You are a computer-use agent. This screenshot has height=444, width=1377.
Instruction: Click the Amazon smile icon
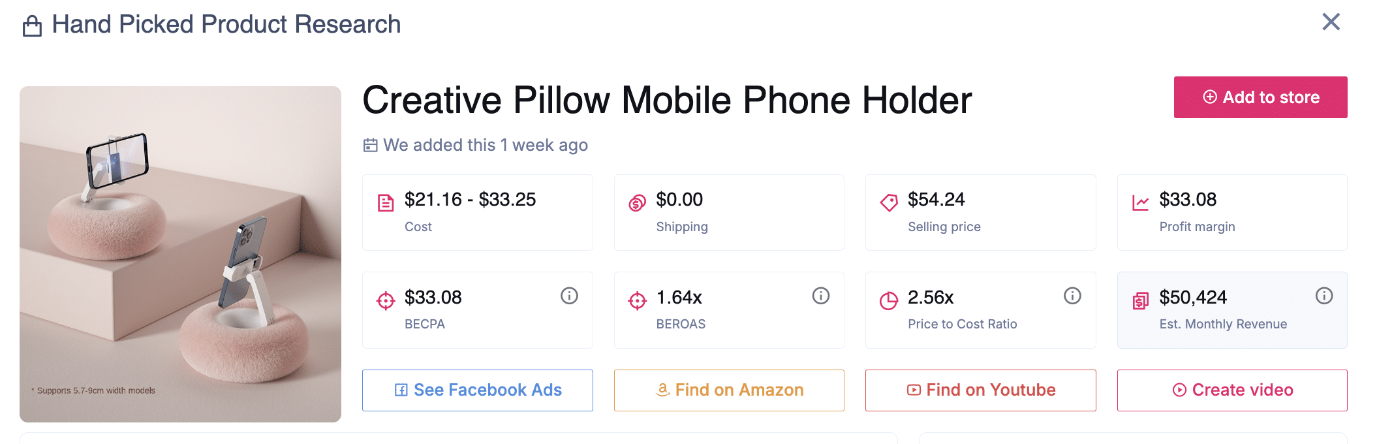(662, 390)
